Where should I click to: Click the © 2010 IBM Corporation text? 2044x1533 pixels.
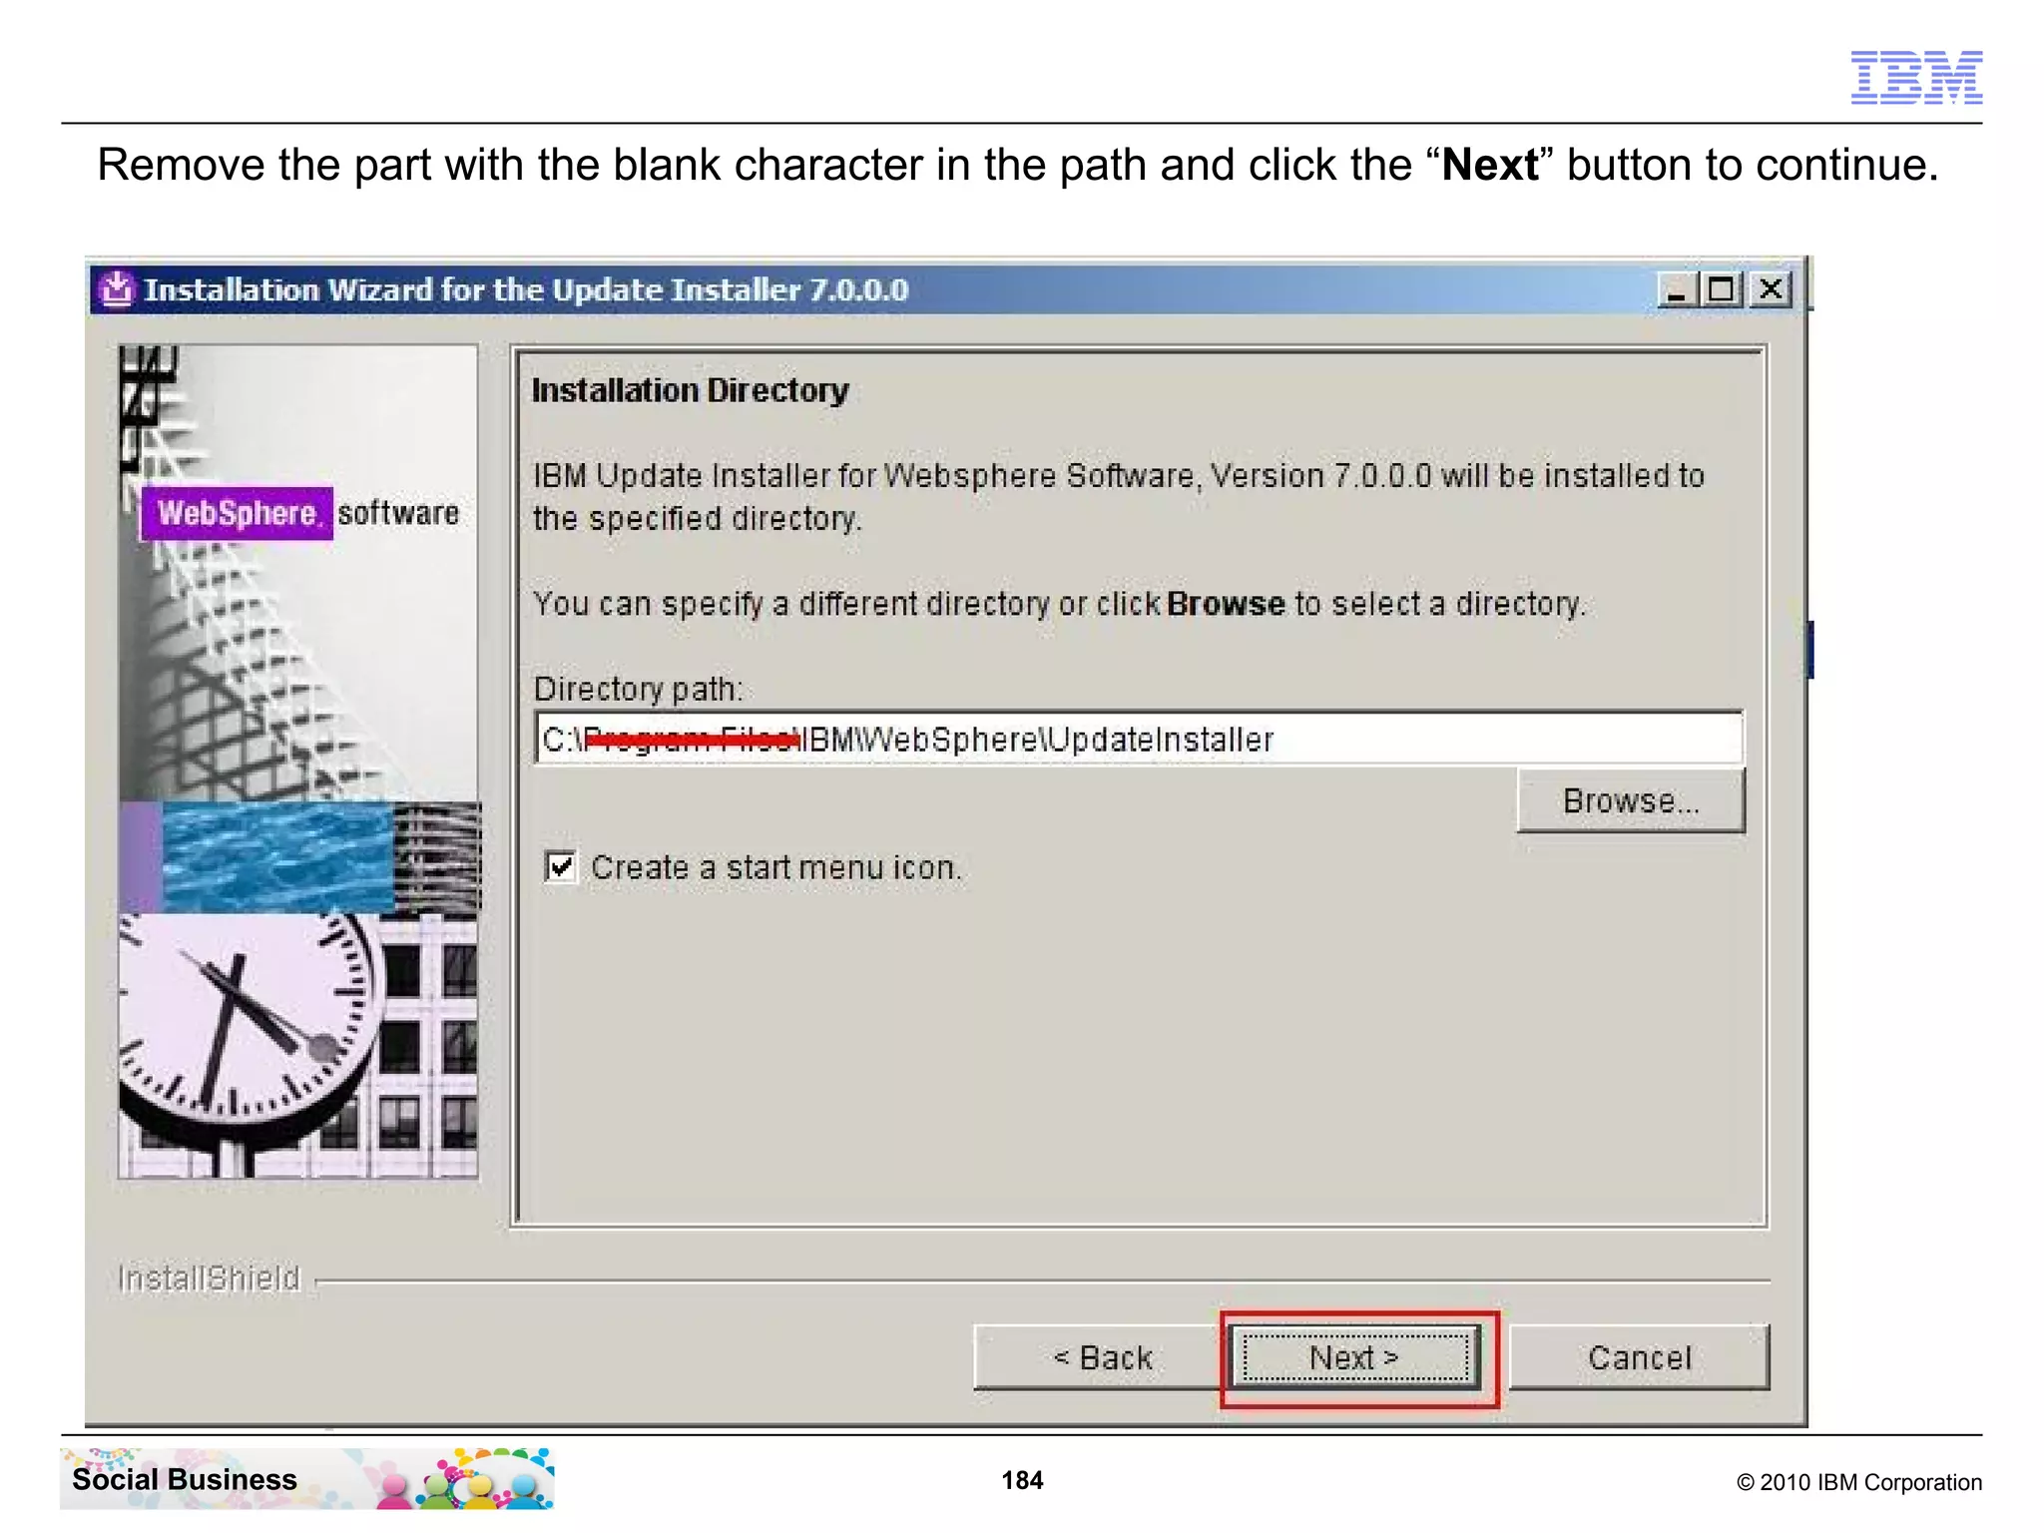pos(1858,1482)
